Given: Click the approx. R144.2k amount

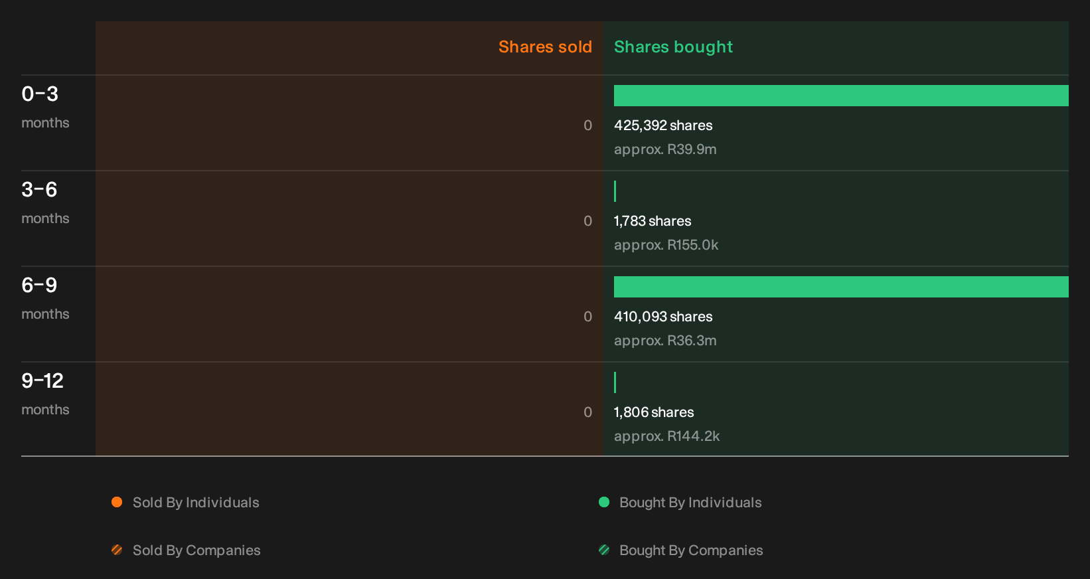Looking at the screenshot, I should tap(666, 436).
